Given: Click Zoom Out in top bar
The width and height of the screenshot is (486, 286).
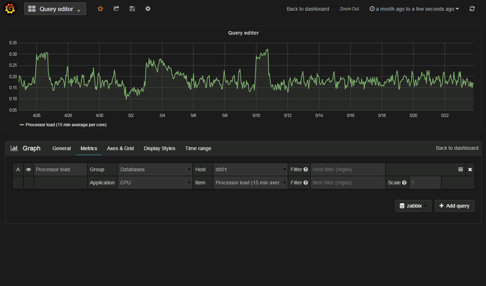Looking at the screenshot, I should (349, 9).
